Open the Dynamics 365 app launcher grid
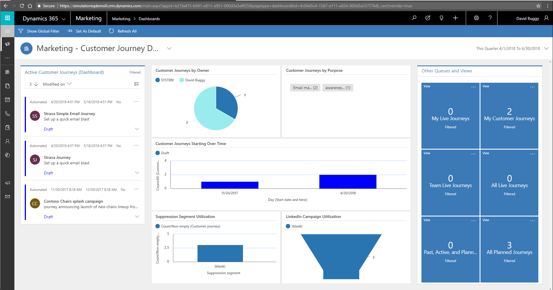This screenshot has width=553, height=290. (x=7, y=18)
